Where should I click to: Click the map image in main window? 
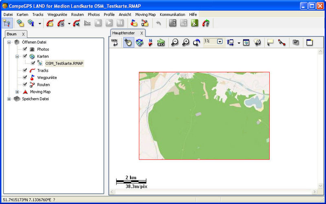204,116
